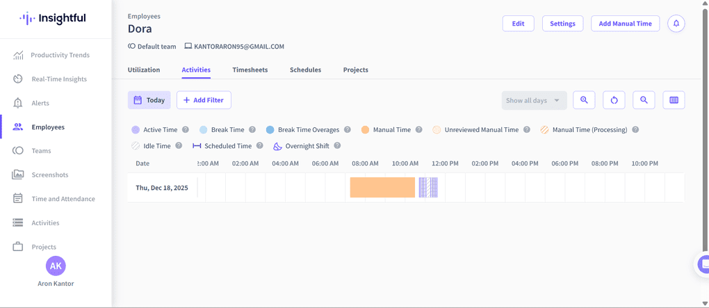Click the Date column header

(x=142, y=163)
